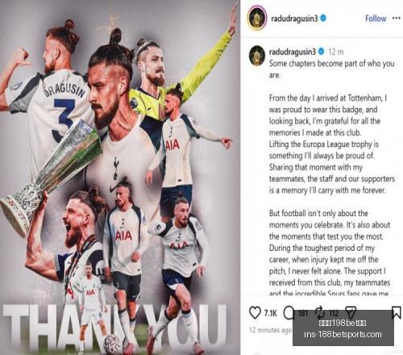403x355 pixels.
Task: Click the Thank You collage image
Action: (x=119, y=177)
